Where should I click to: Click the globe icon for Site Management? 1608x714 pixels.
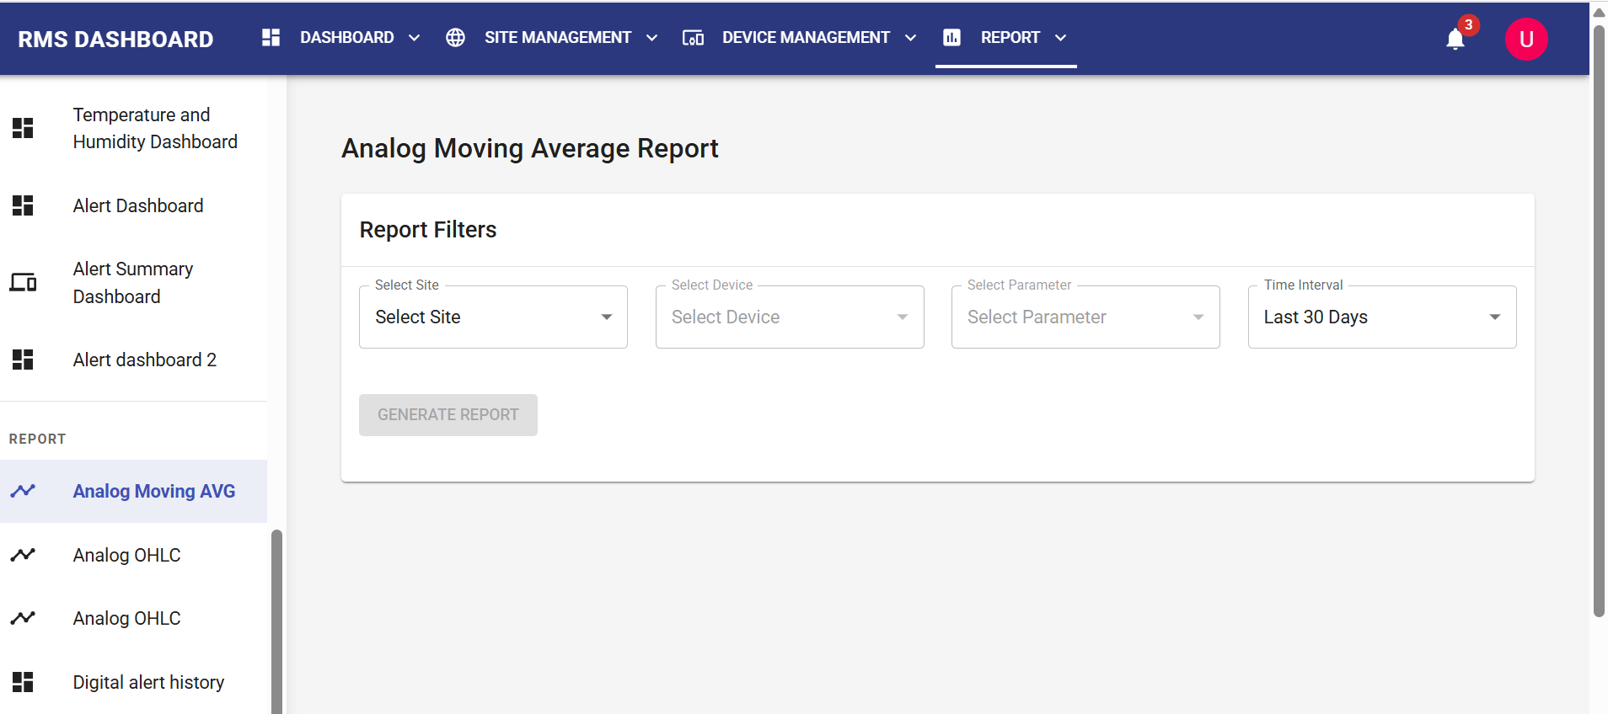[455, 38]
